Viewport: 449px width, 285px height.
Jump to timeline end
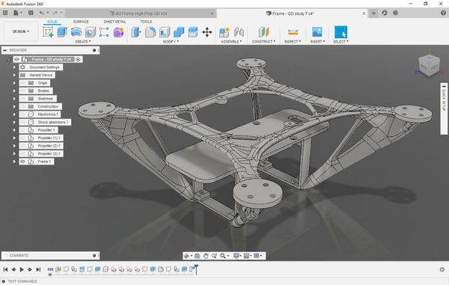coord(38,269)
